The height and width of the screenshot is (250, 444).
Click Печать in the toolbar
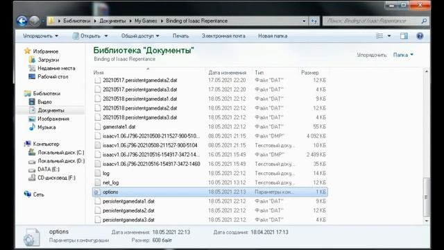point(180,36)
